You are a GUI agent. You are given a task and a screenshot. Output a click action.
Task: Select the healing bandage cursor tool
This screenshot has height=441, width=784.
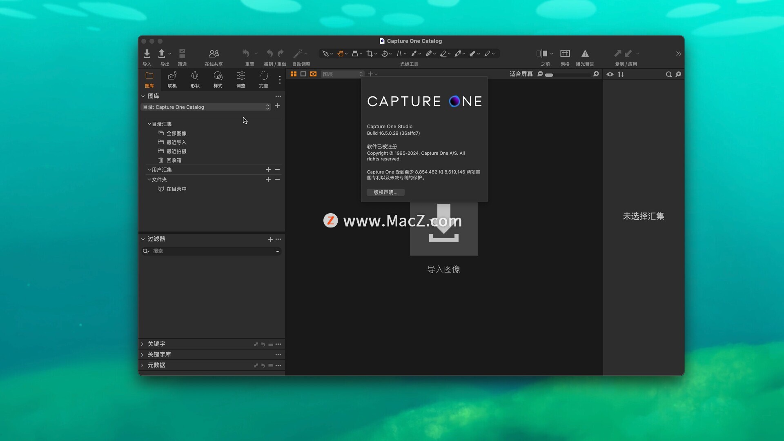[x=428, y=53]
